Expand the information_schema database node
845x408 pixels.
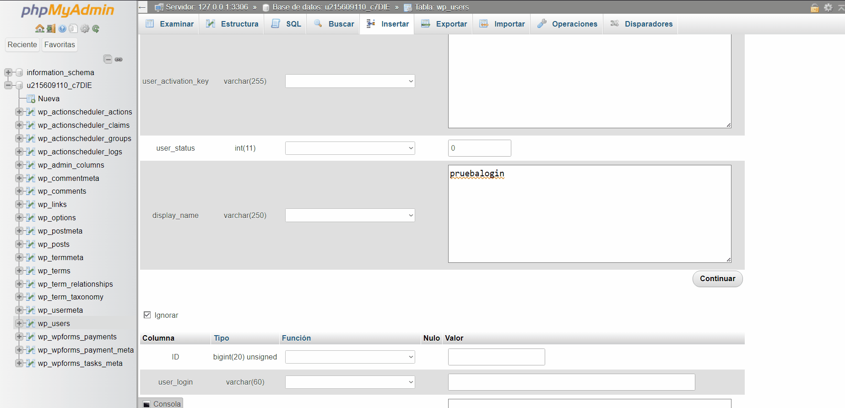tap(8, 72)
